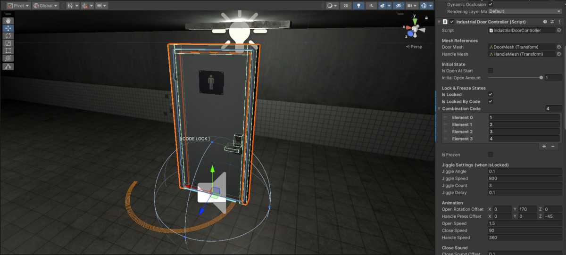Toggle scene effects button

[x=383, y=6]
